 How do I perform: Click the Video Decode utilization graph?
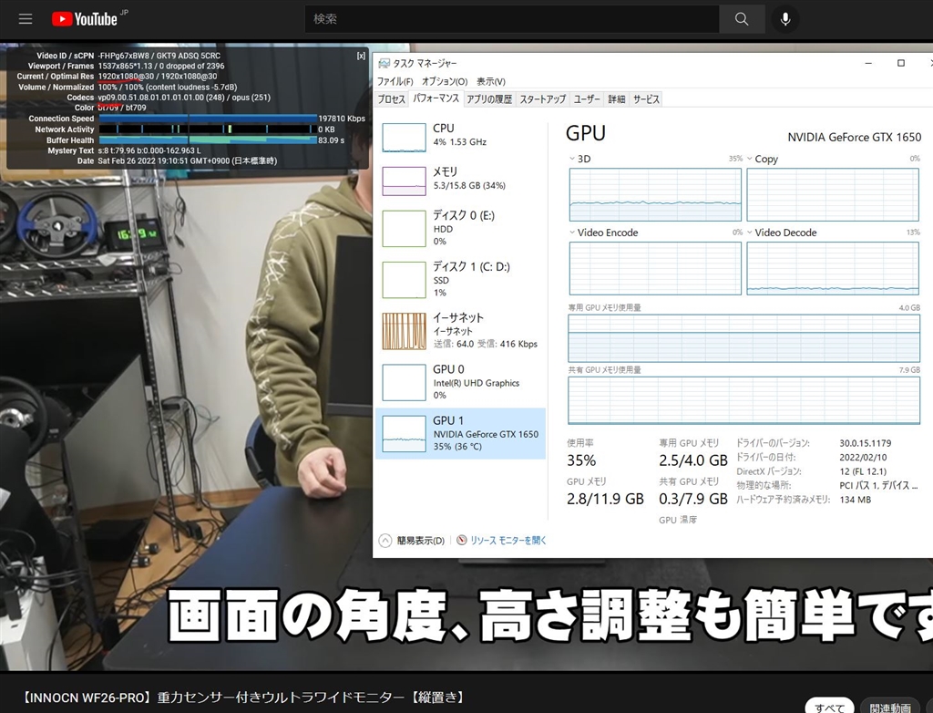coord(833,269)
